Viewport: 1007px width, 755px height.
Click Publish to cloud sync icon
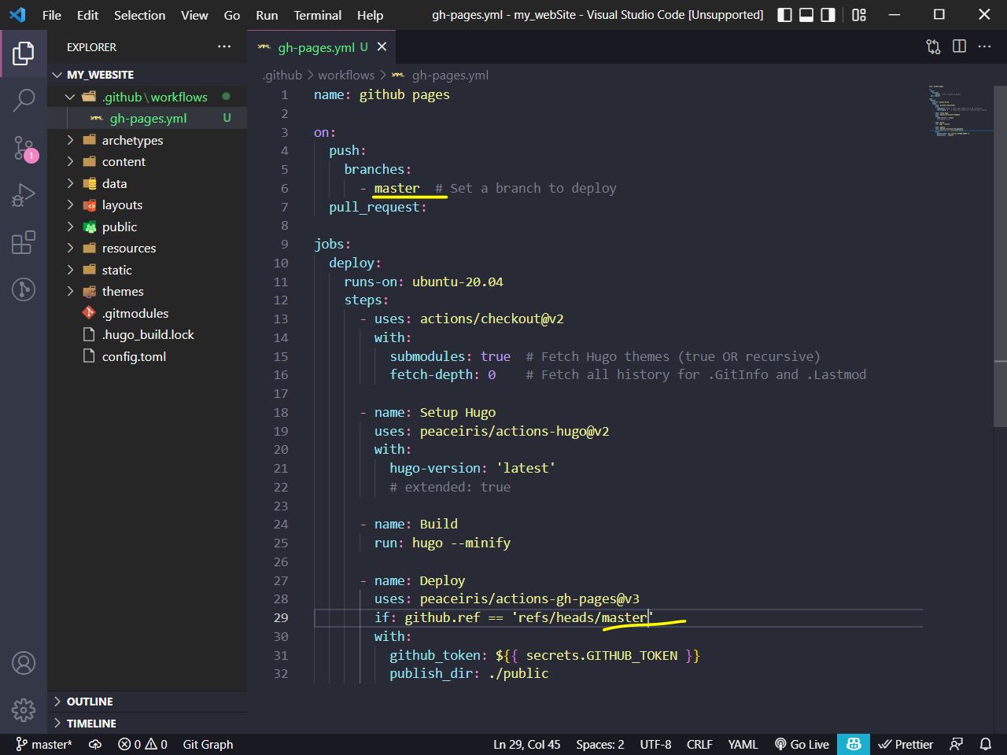[x=95, y=744]
